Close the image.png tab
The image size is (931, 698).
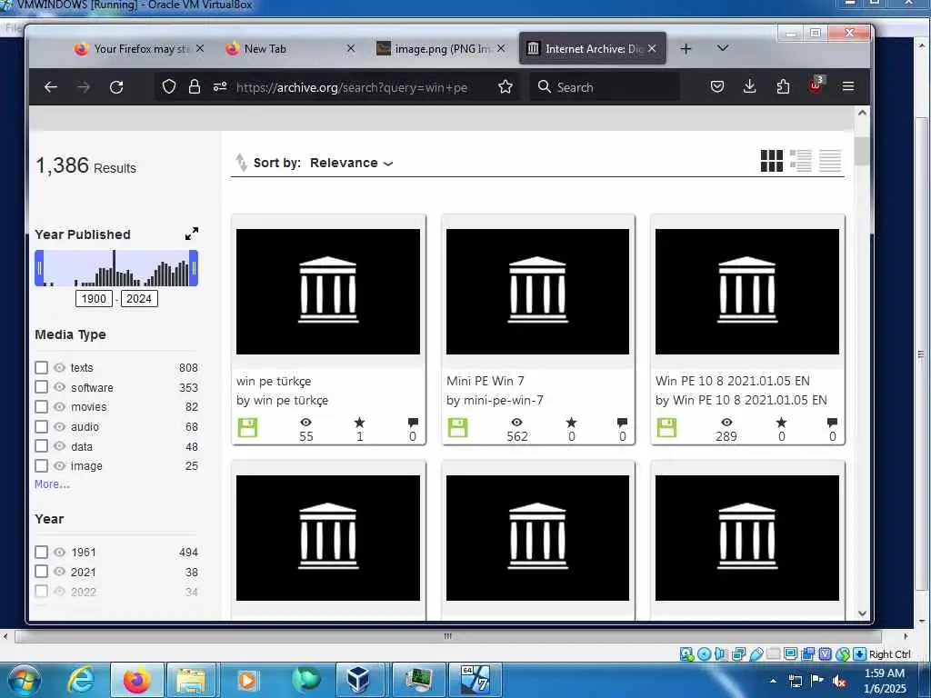click(x=501, y=48)
